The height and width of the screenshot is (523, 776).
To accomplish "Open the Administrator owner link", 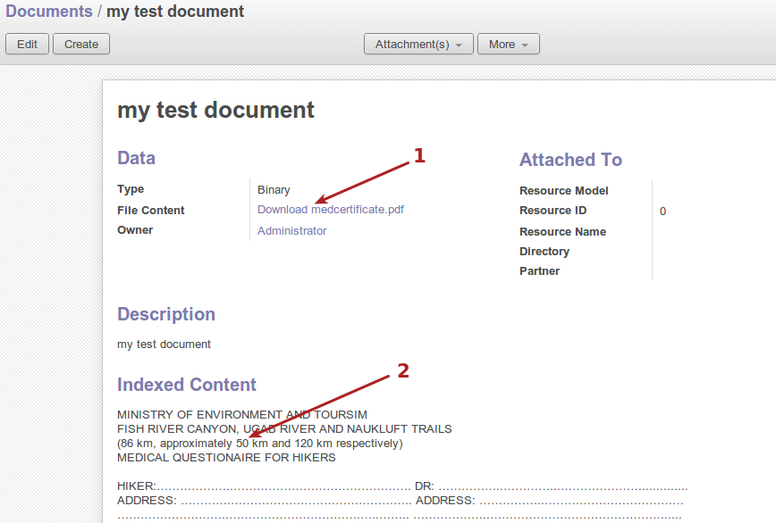I will click(291, 231).
